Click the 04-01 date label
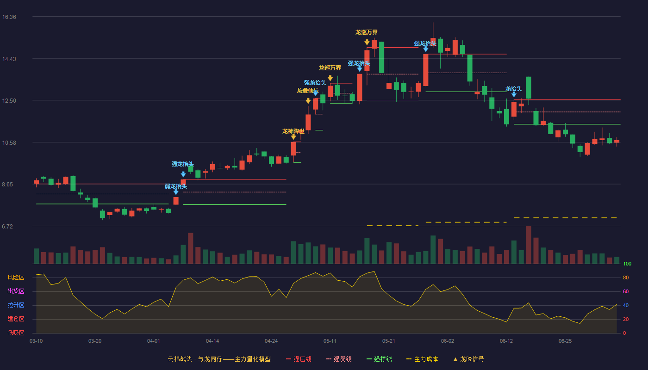Screen dimensions: 648x370 [x=154, y=341]
